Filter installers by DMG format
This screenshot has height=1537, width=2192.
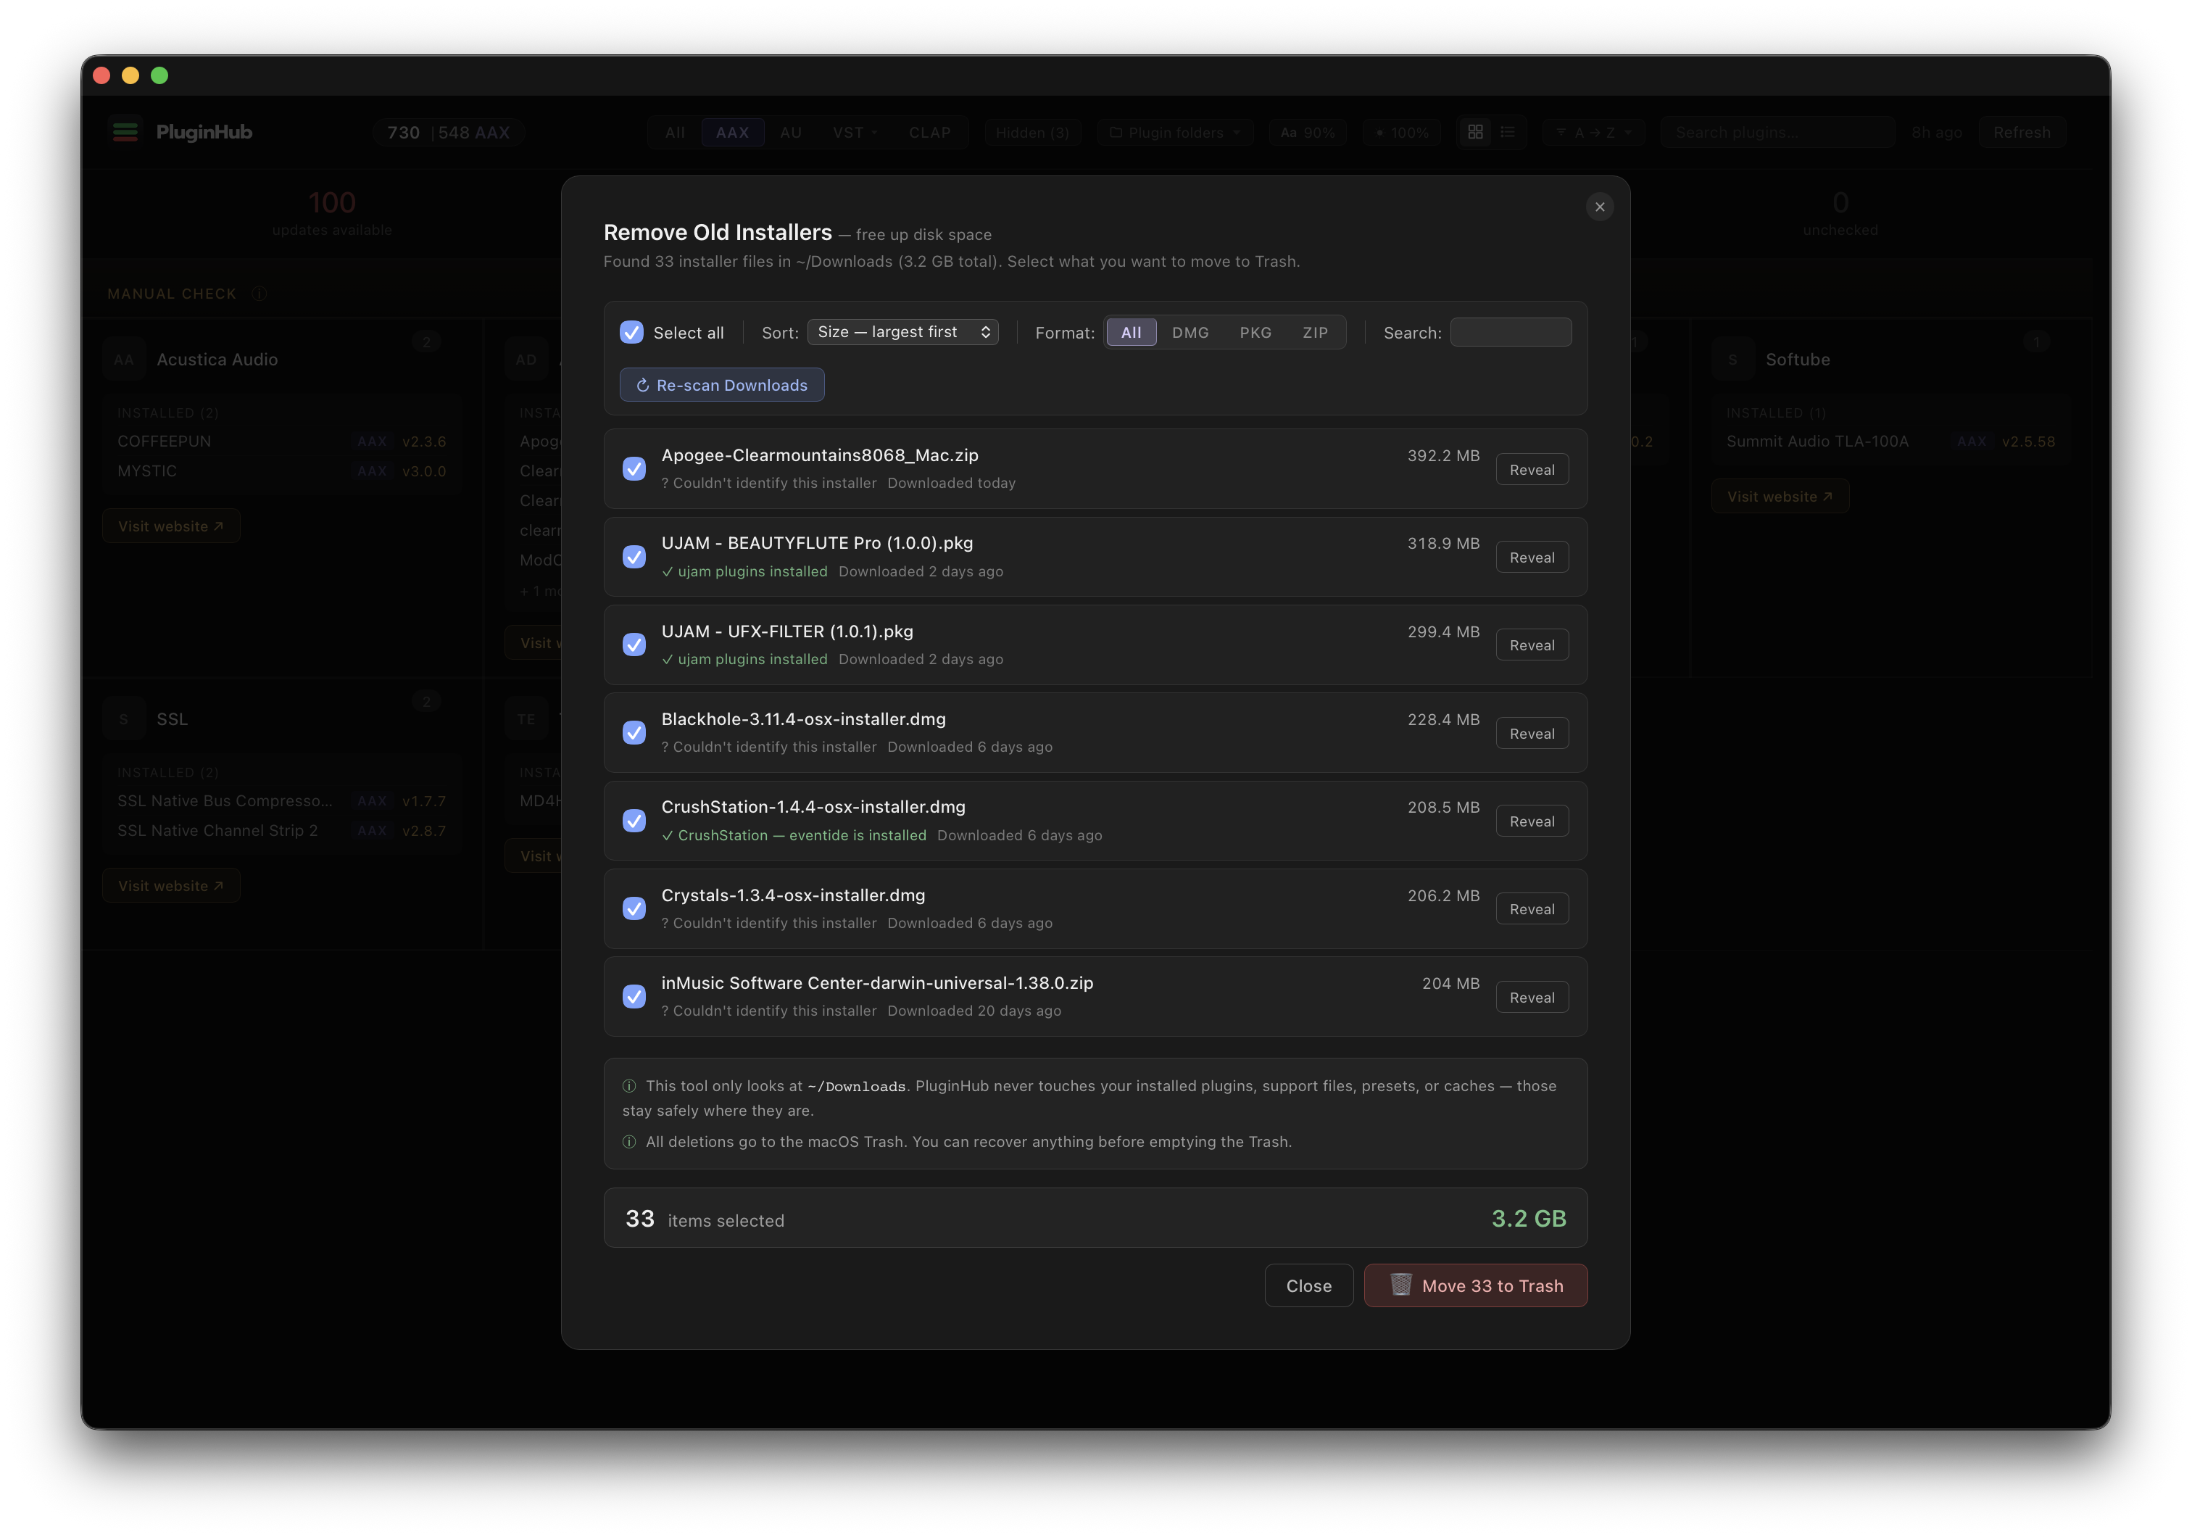coord(1190,332)
